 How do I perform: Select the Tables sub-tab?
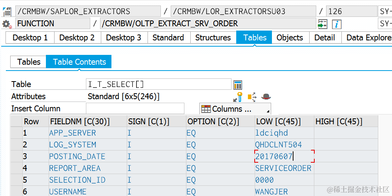29,62
